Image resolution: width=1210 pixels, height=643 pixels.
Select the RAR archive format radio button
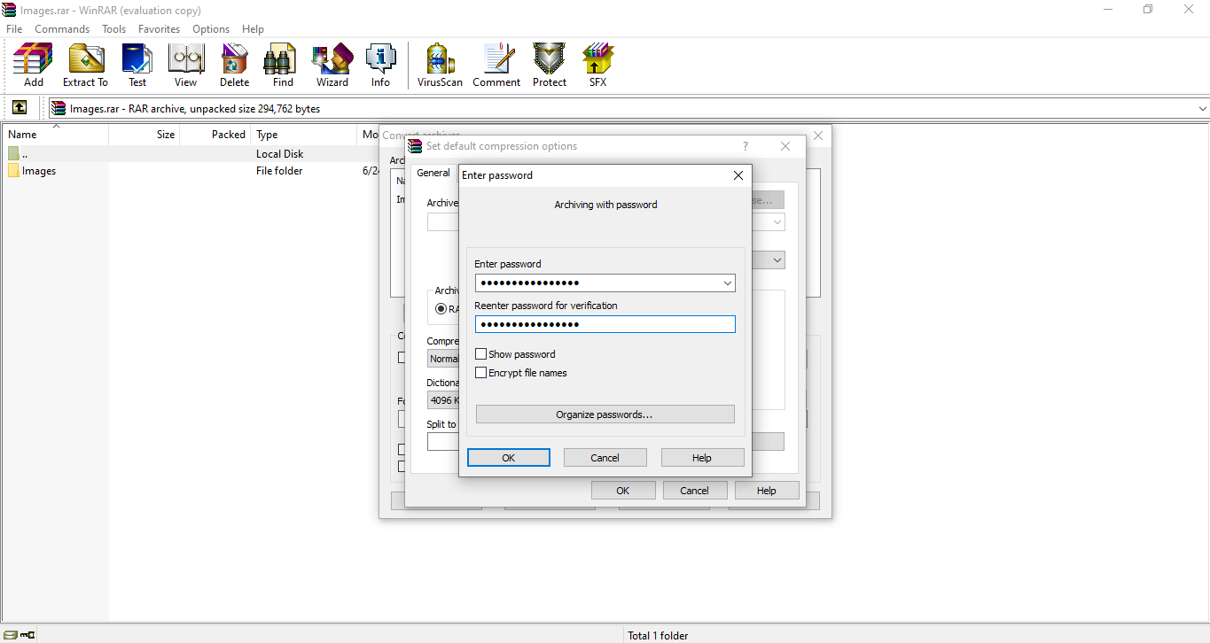(x=441, y=309)
